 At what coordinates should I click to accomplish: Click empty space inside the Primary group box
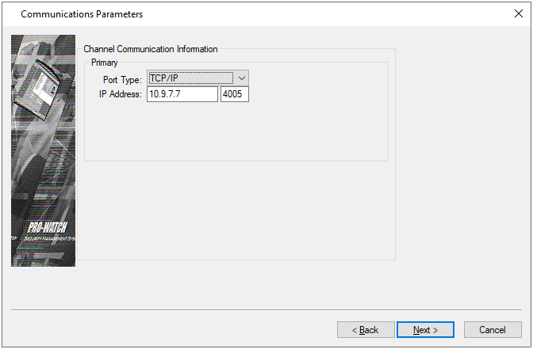(238, 131)
